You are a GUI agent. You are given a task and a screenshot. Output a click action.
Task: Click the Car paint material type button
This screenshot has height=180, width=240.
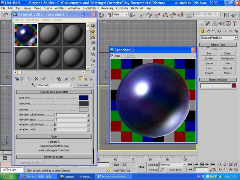[x=83, y=85]
